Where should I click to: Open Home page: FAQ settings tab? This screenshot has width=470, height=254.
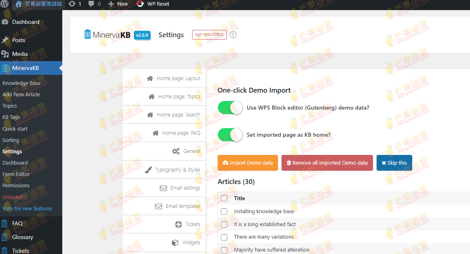(164, 133)
